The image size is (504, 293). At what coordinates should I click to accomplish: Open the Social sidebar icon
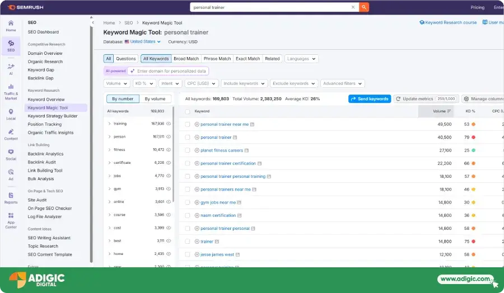(11, 155)
